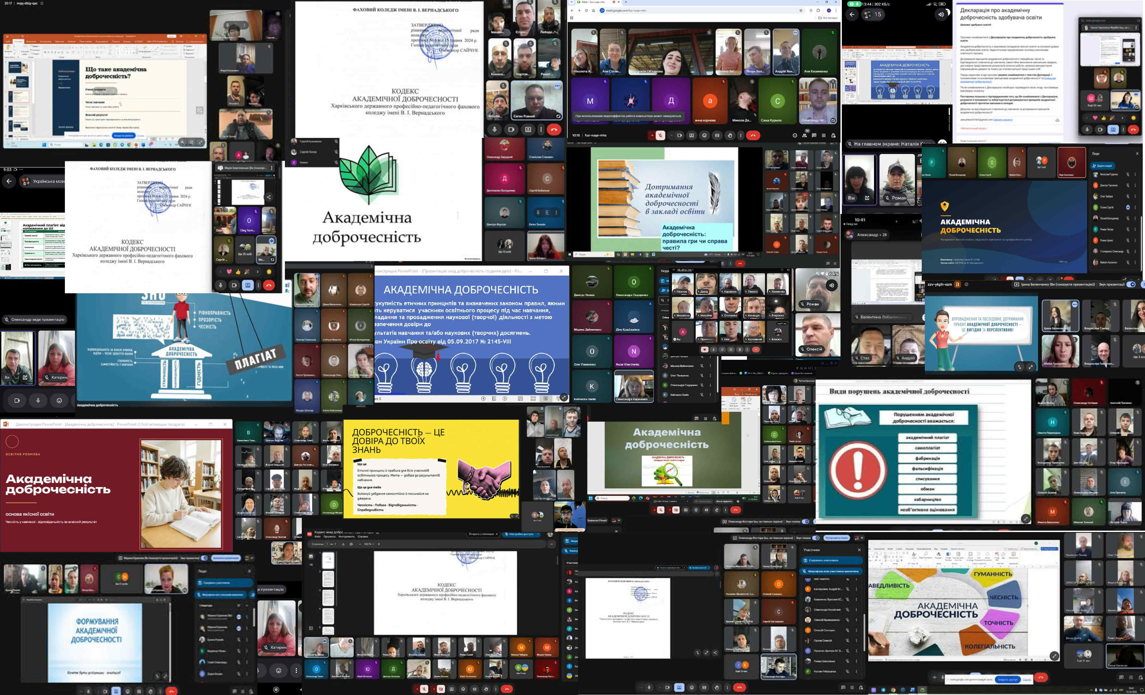Click the Участники panel scrollbar
Screen dimensions: 1145x695
[x=864, y=633]
